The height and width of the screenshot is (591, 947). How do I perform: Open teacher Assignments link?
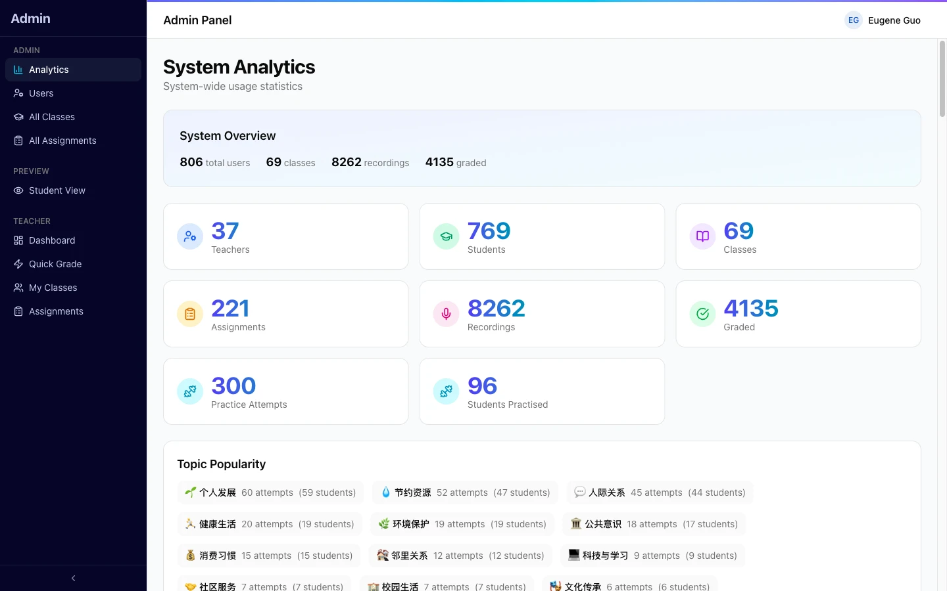73,311
